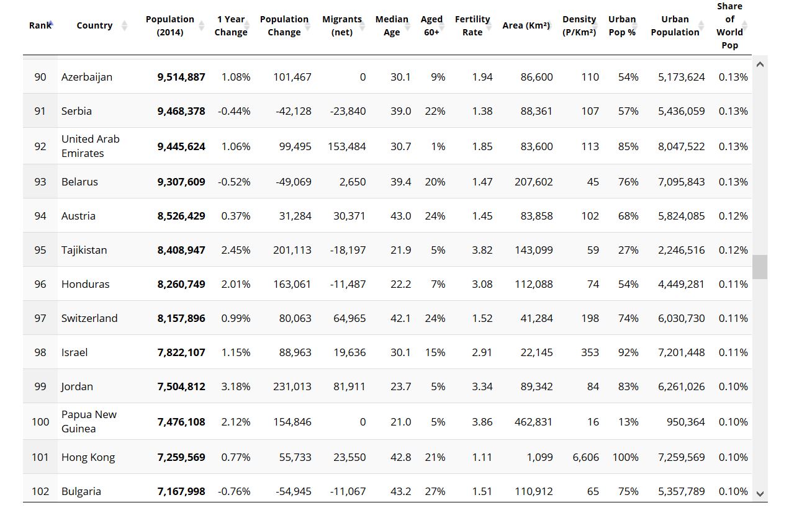Sort by Share of World Pop column

pos(730,25)
